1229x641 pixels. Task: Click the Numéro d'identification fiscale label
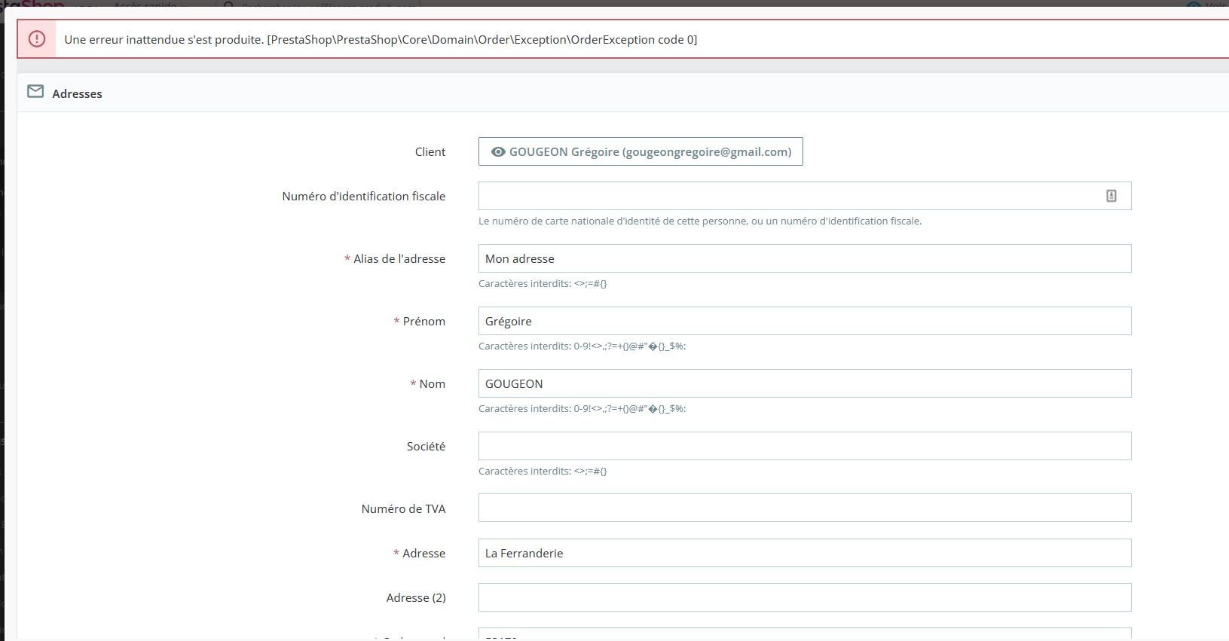364,196
